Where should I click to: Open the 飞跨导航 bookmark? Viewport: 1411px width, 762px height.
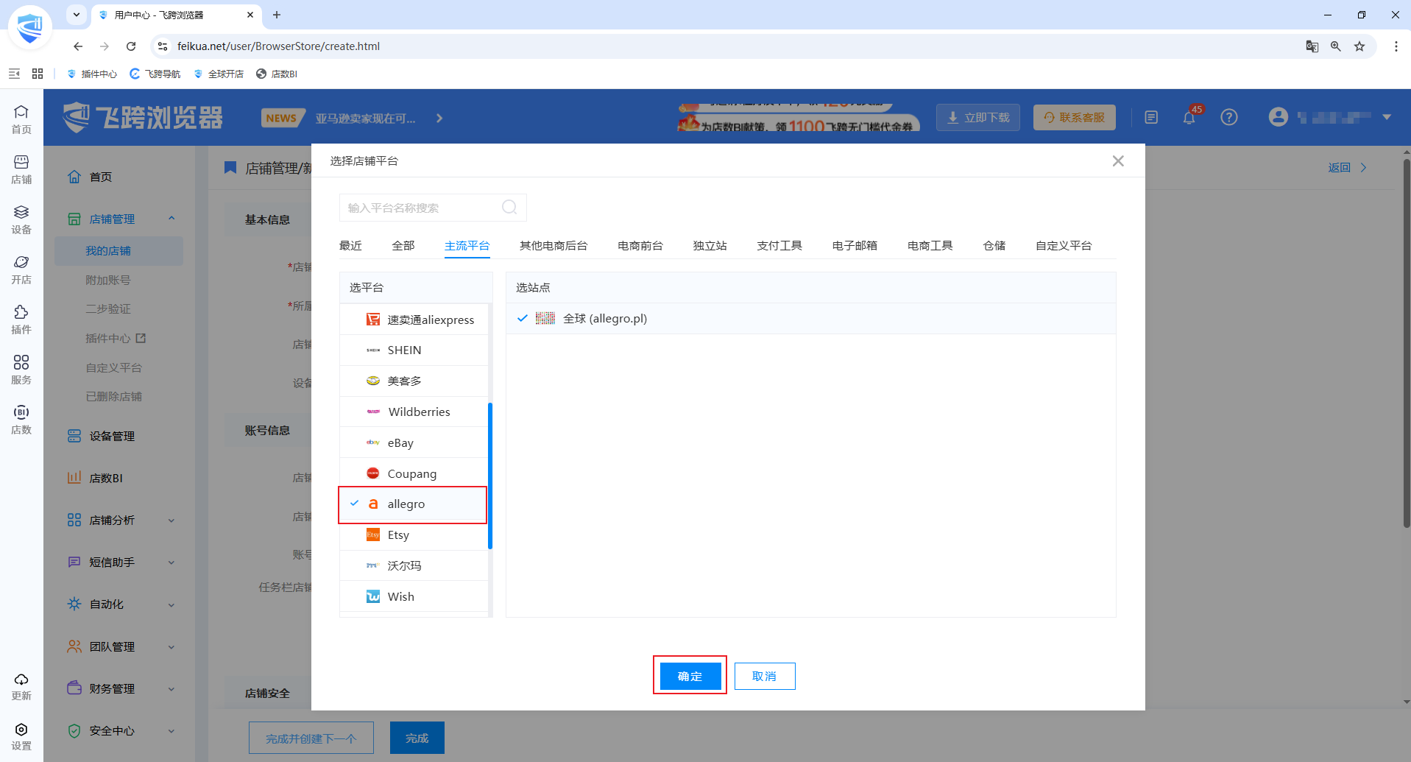click(x=155, y=74)
